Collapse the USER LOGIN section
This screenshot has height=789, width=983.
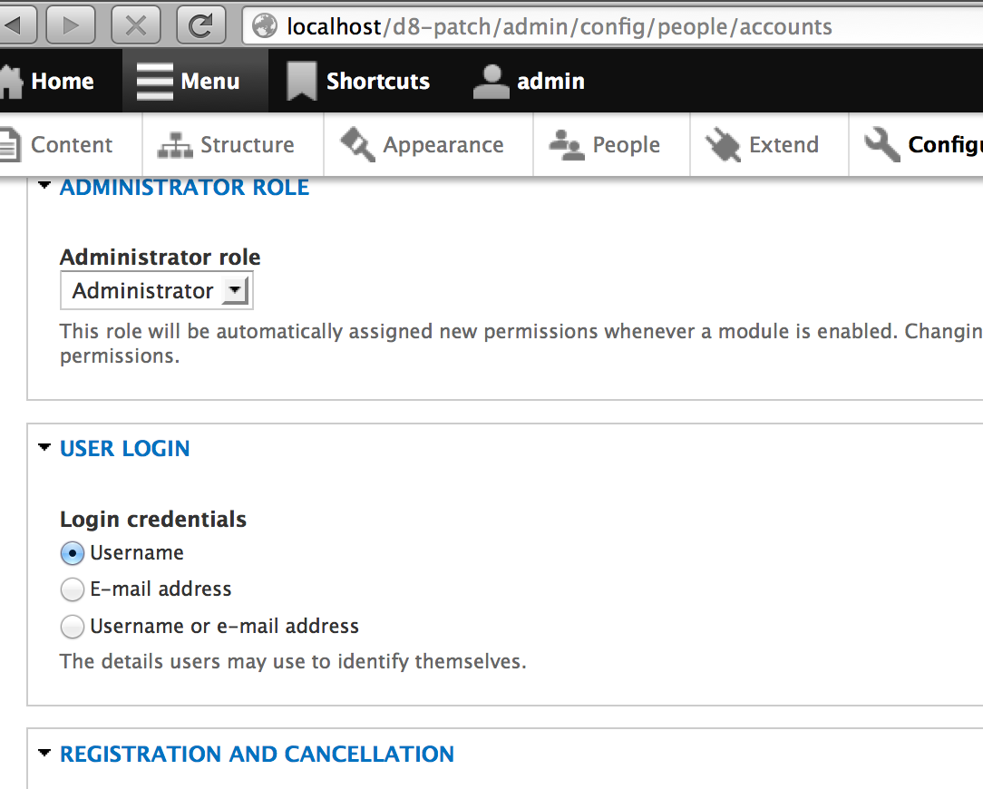[x=124, y=448]
